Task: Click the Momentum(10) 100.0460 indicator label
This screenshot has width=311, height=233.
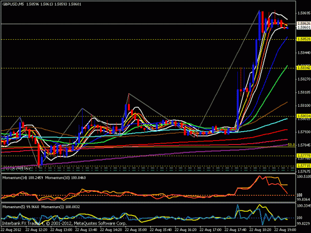Action: point(66,178)
